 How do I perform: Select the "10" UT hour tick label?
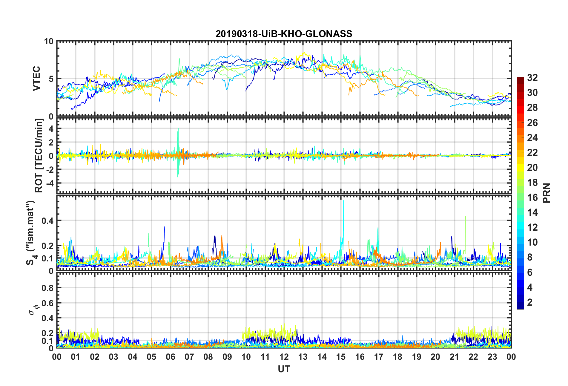[x=246, y=357]
